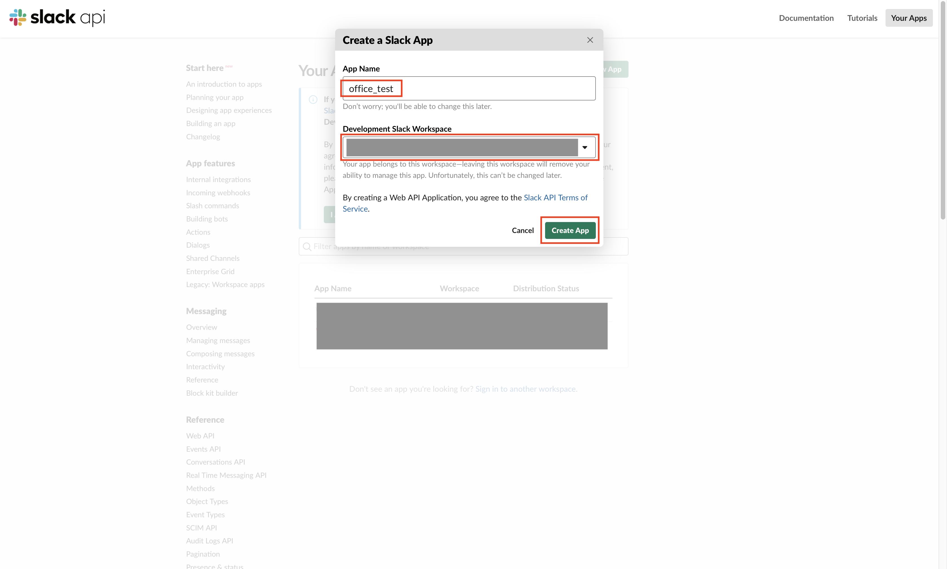Open Conversations API link
This screenshot has height=569, width=947.
pos(215,462)
